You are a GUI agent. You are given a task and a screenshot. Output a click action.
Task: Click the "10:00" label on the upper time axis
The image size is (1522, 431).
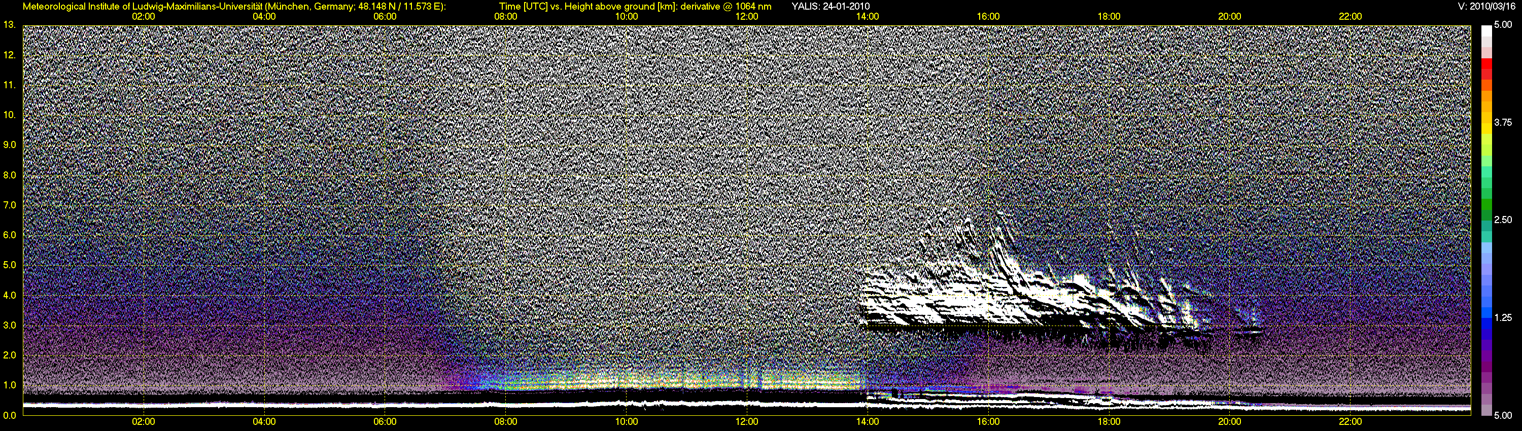pyautogui.click(x=626, y=17)
